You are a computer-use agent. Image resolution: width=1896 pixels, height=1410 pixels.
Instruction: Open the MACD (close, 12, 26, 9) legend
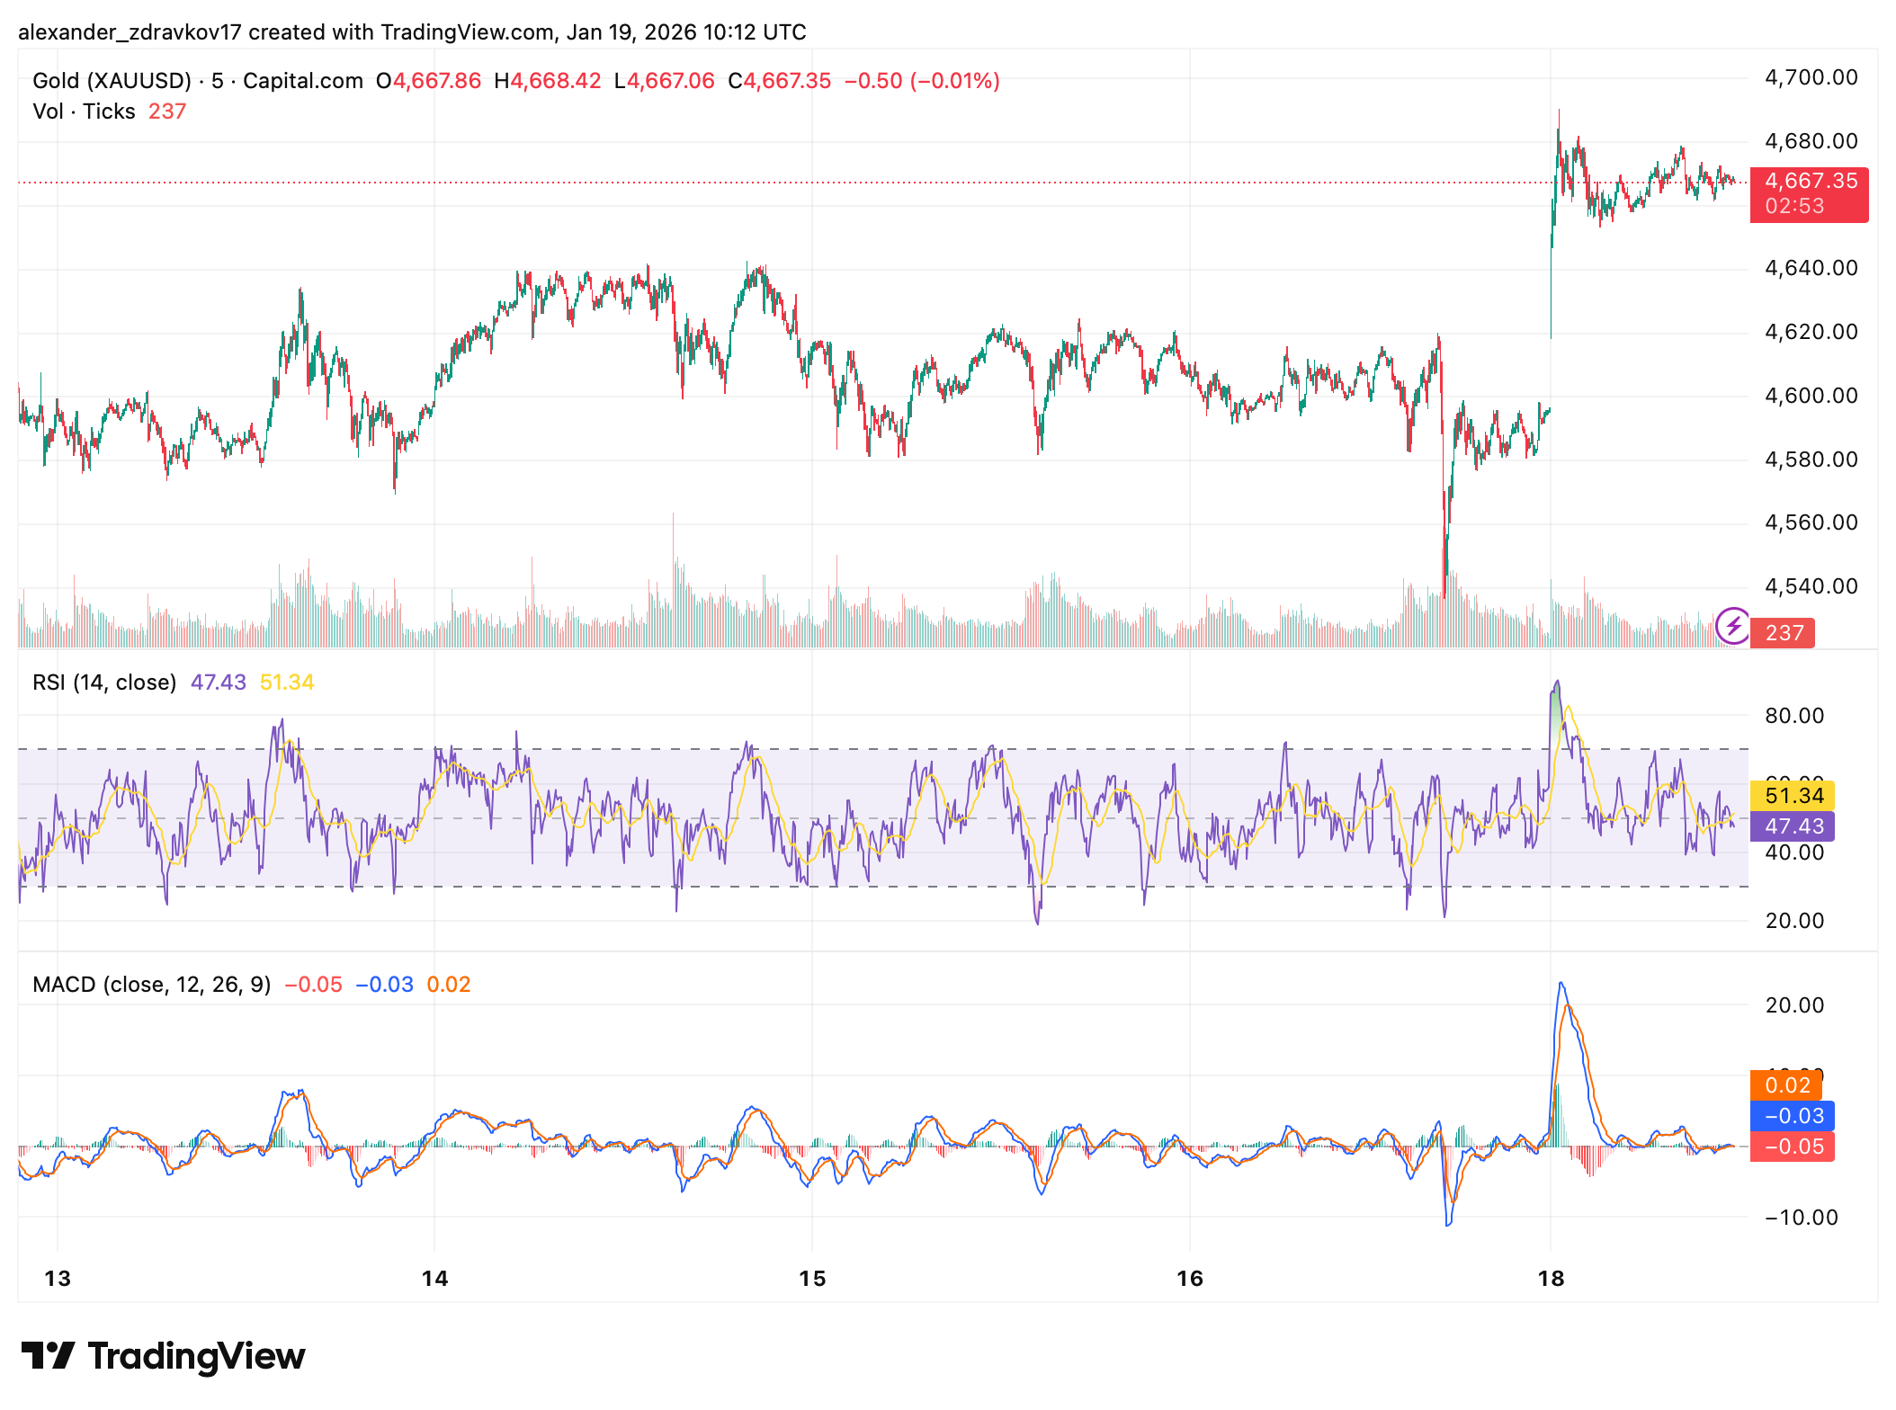pos(151,985)
